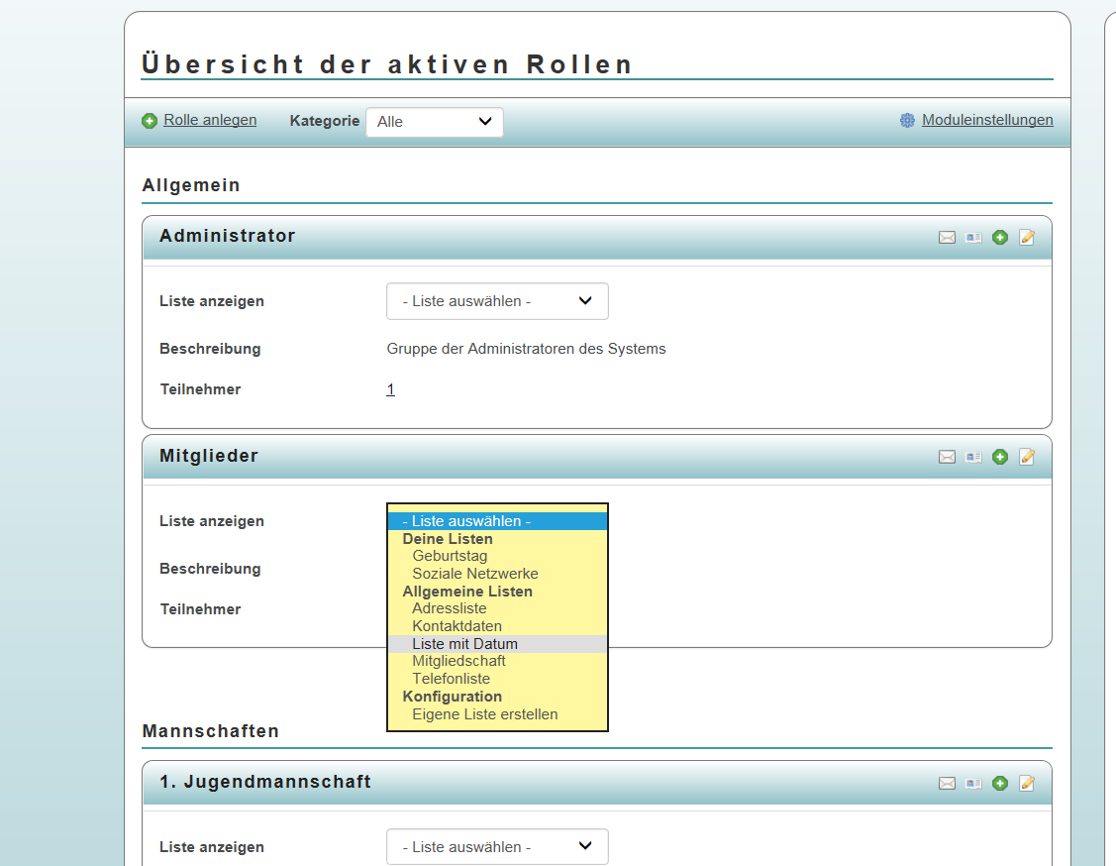The width and height of the screenshot is (1116, 866).
Task: Export vCard for the Administrator role
Action: (x=973, y=238)
